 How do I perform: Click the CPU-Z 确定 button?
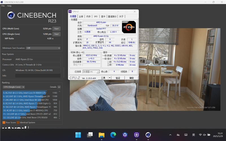[x=131, y=78]
